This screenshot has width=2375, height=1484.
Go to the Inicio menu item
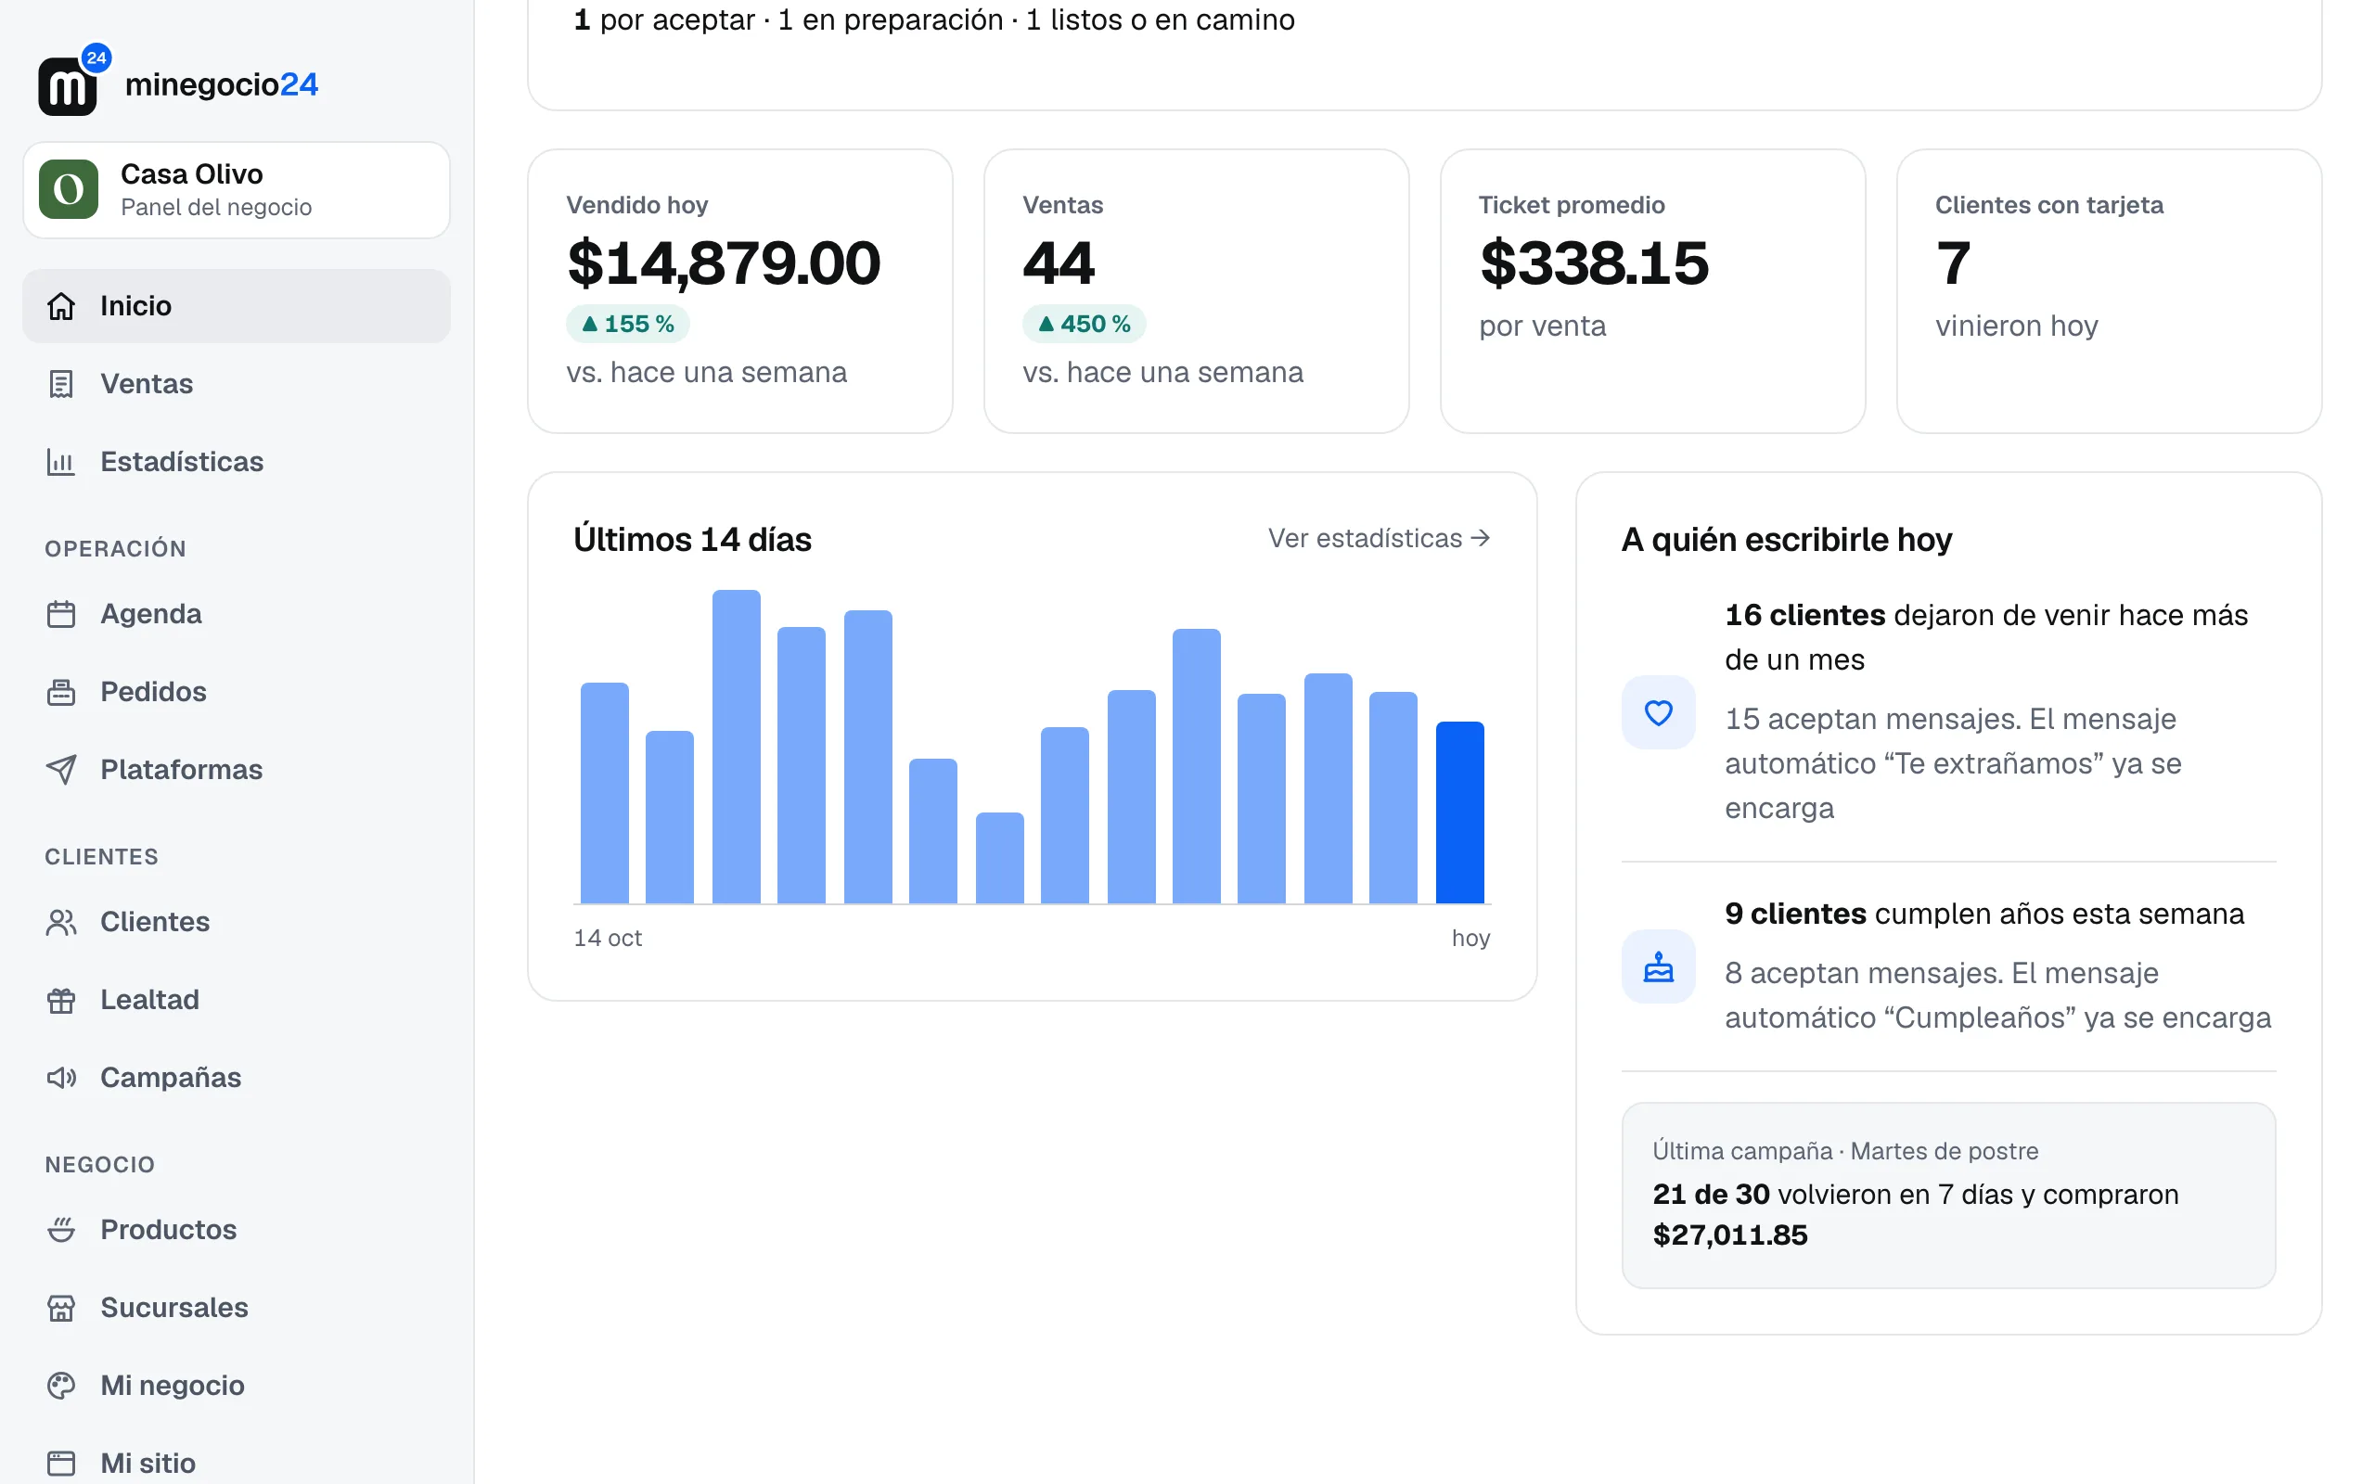(237, 306)
